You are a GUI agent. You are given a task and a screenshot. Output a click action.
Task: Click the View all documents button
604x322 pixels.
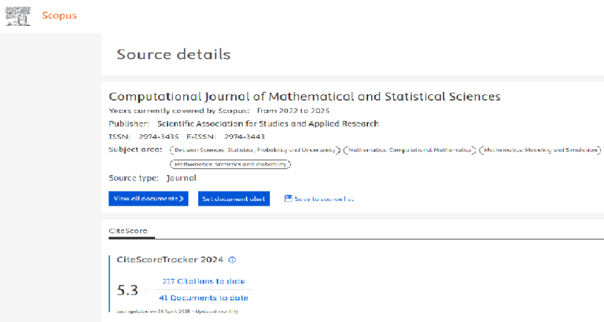(149, 199)
